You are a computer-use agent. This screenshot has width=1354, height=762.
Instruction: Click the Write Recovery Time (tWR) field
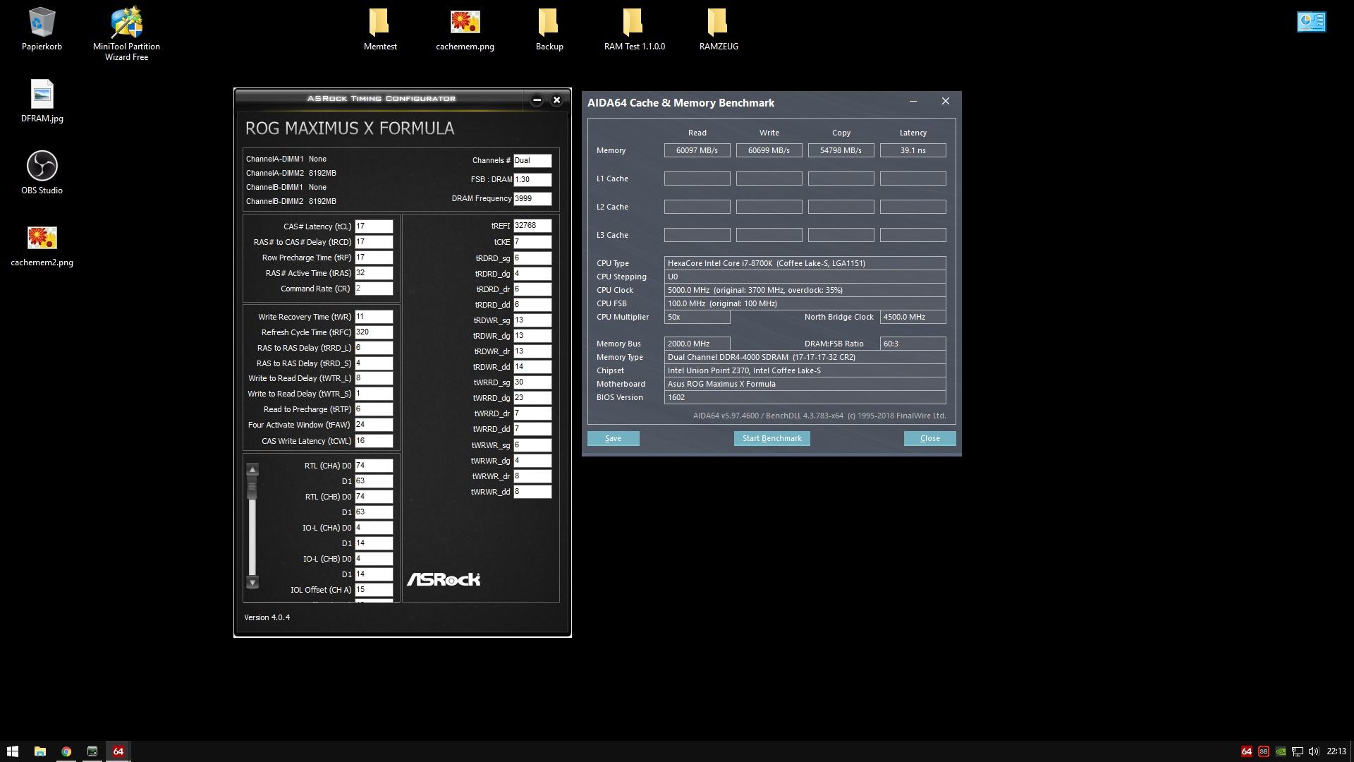[x=373, y=317]
